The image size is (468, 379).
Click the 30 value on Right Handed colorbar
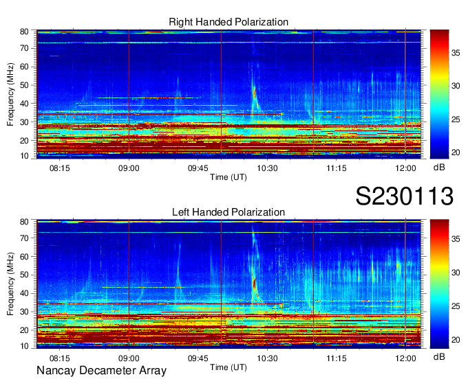[x=456, y=86]
